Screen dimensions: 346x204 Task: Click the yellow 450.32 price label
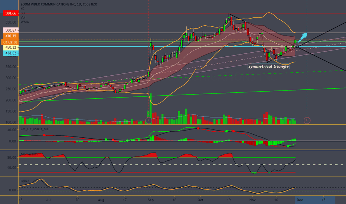pos(11,47)
